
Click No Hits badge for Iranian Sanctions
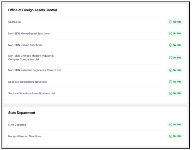(x=175, y=45)
